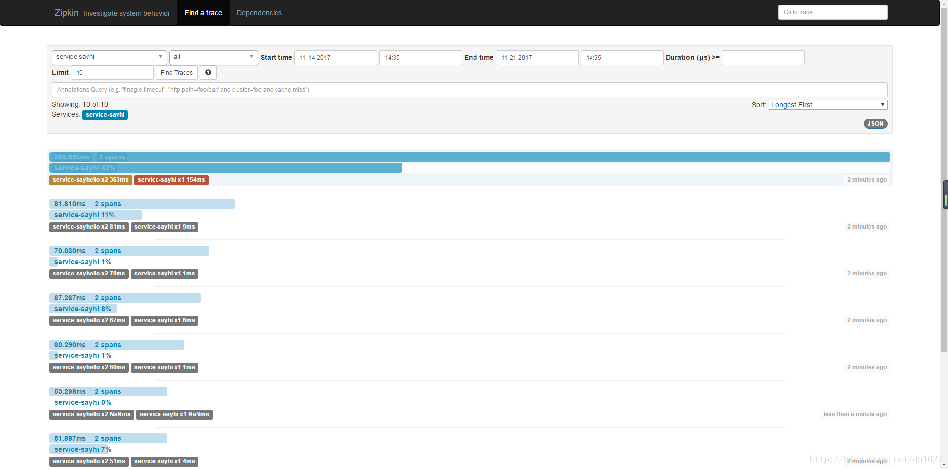This screenshot has height=469, width=948.
Task: Open the 51.897ms trace
Action: pyautogui.click(x=108, y=438)
